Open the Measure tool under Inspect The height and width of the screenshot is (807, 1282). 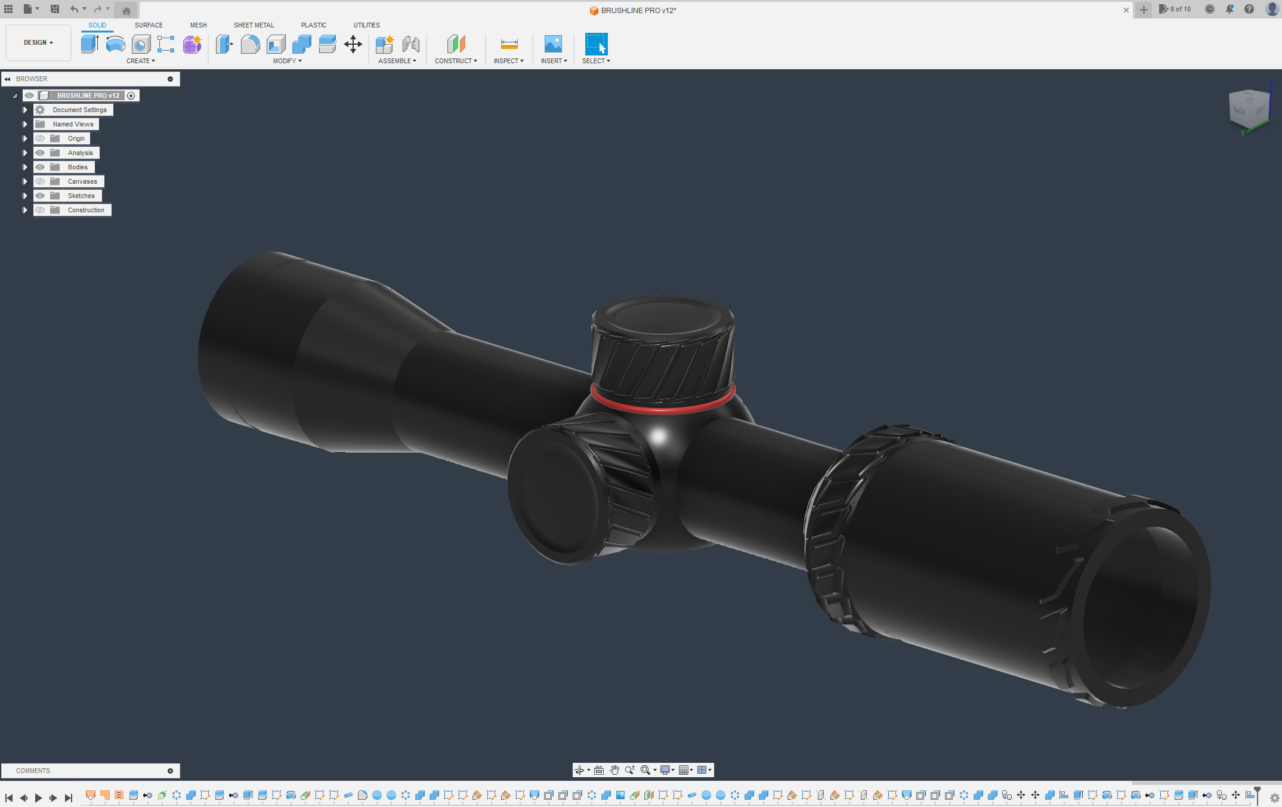[x=509, y=44]
